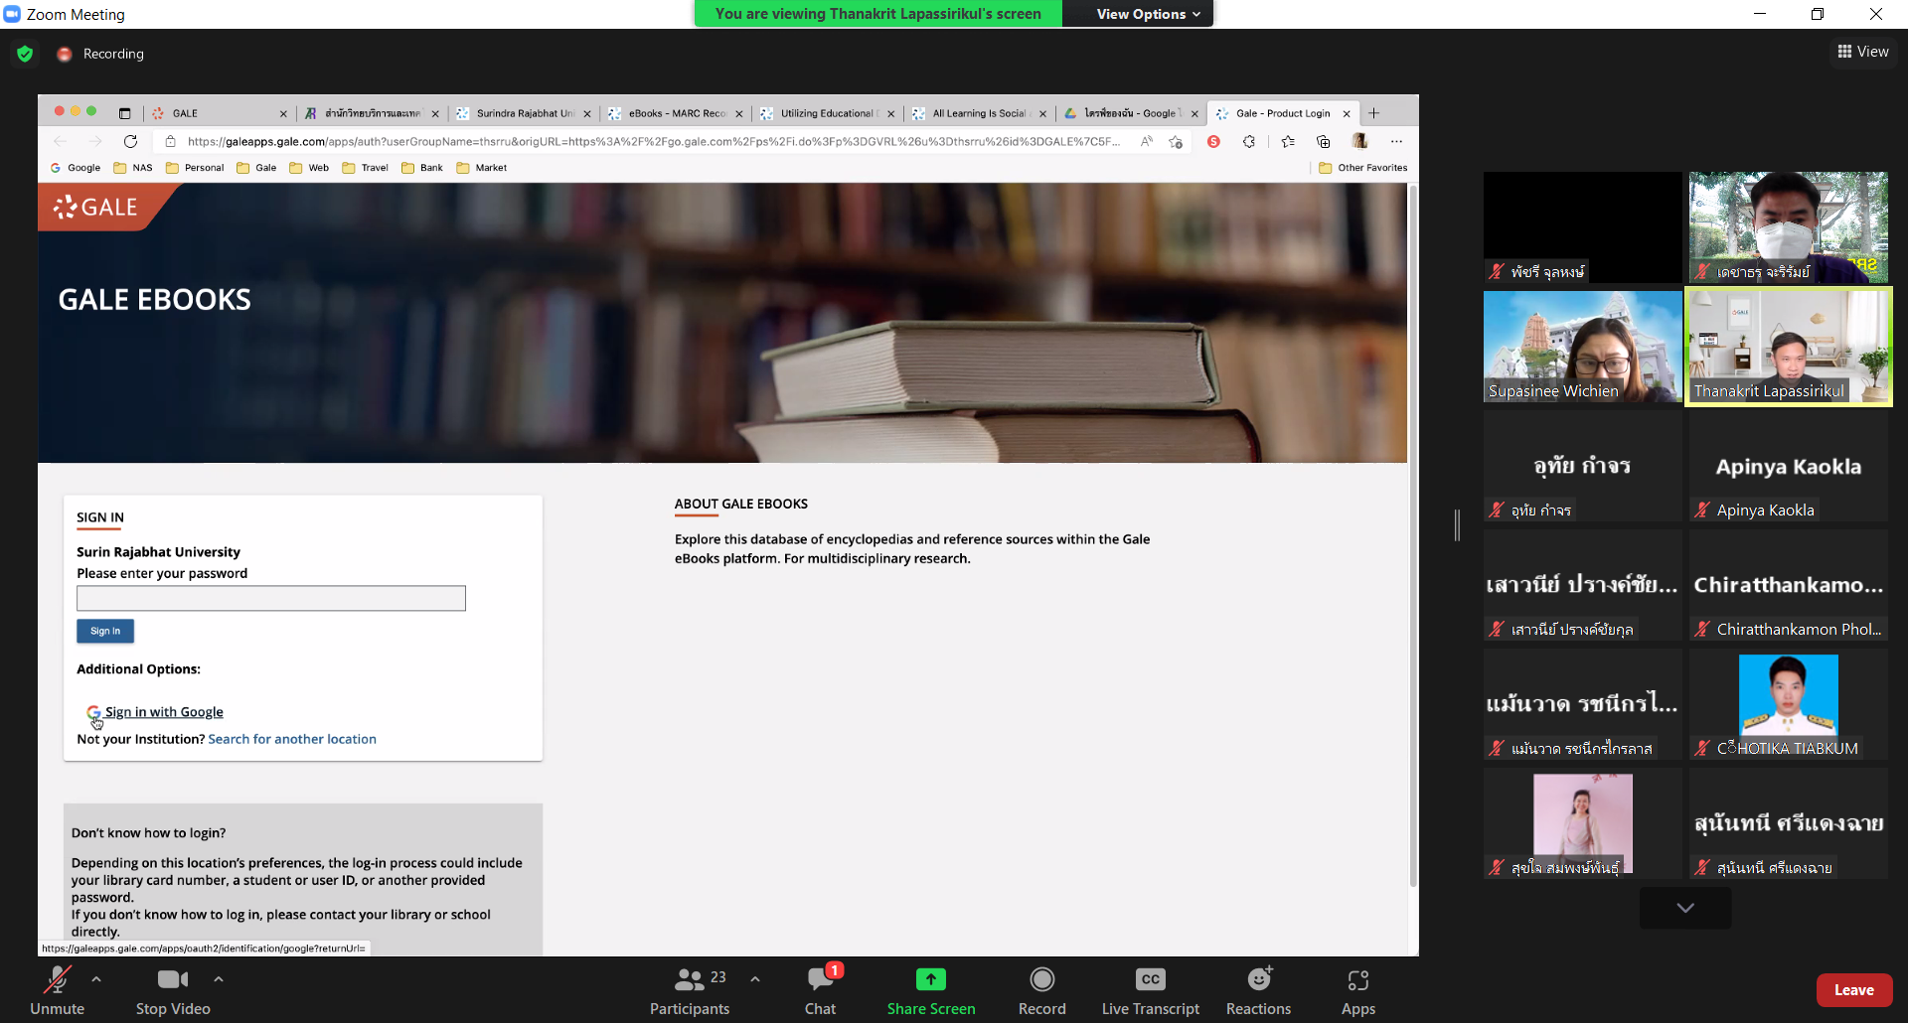The height and width of the screenshot is (1023, 1908).
Task: Click the Share Screen icon
Action: point(930,980)
